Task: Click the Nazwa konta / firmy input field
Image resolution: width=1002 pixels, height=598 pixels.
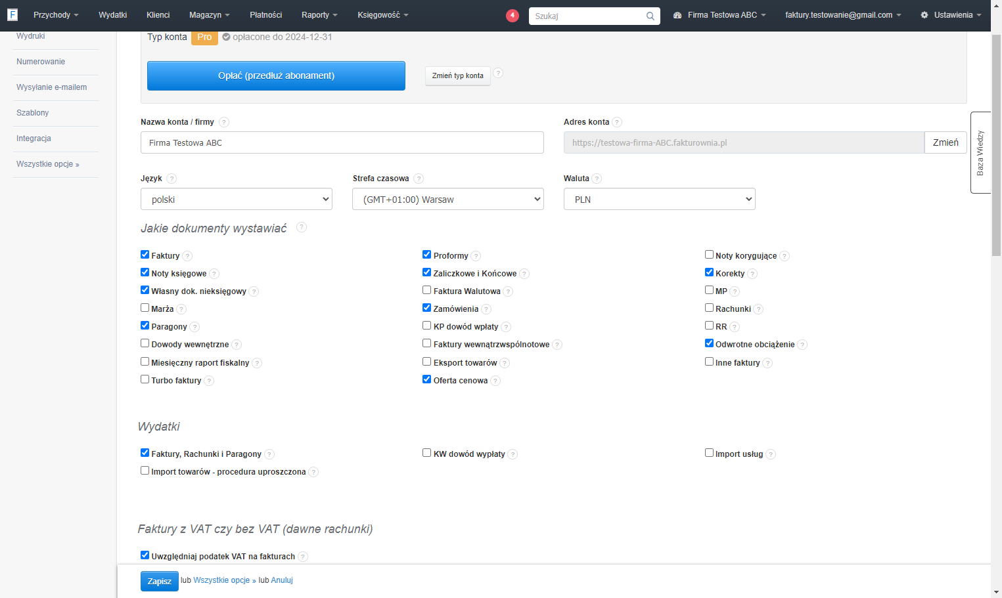Action: (342, 142)
